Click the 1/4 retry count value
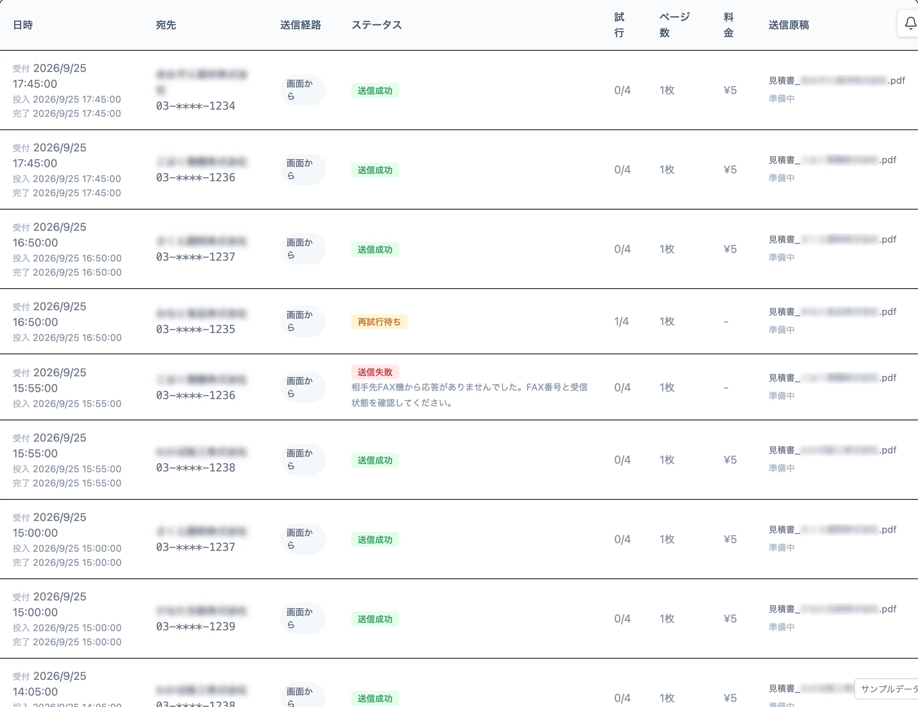The width and height of the screenshot is (918, 707). pyautogui.click(x=621, y=322)
